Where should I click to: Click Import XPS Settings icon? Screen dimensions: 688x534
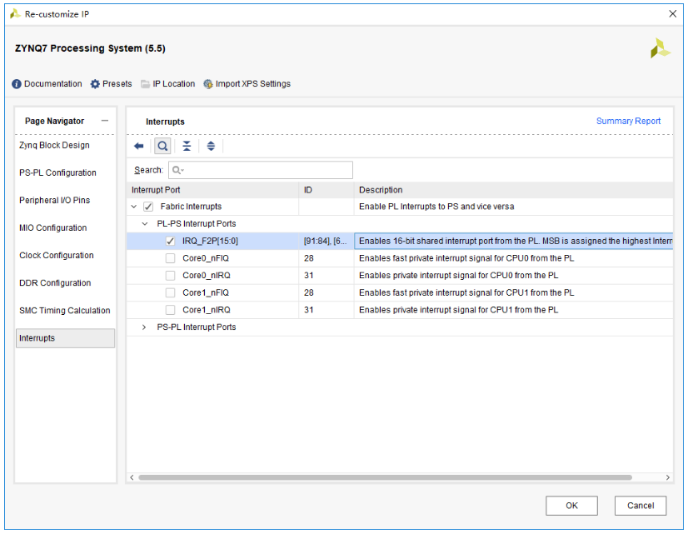tap(208, 84)
